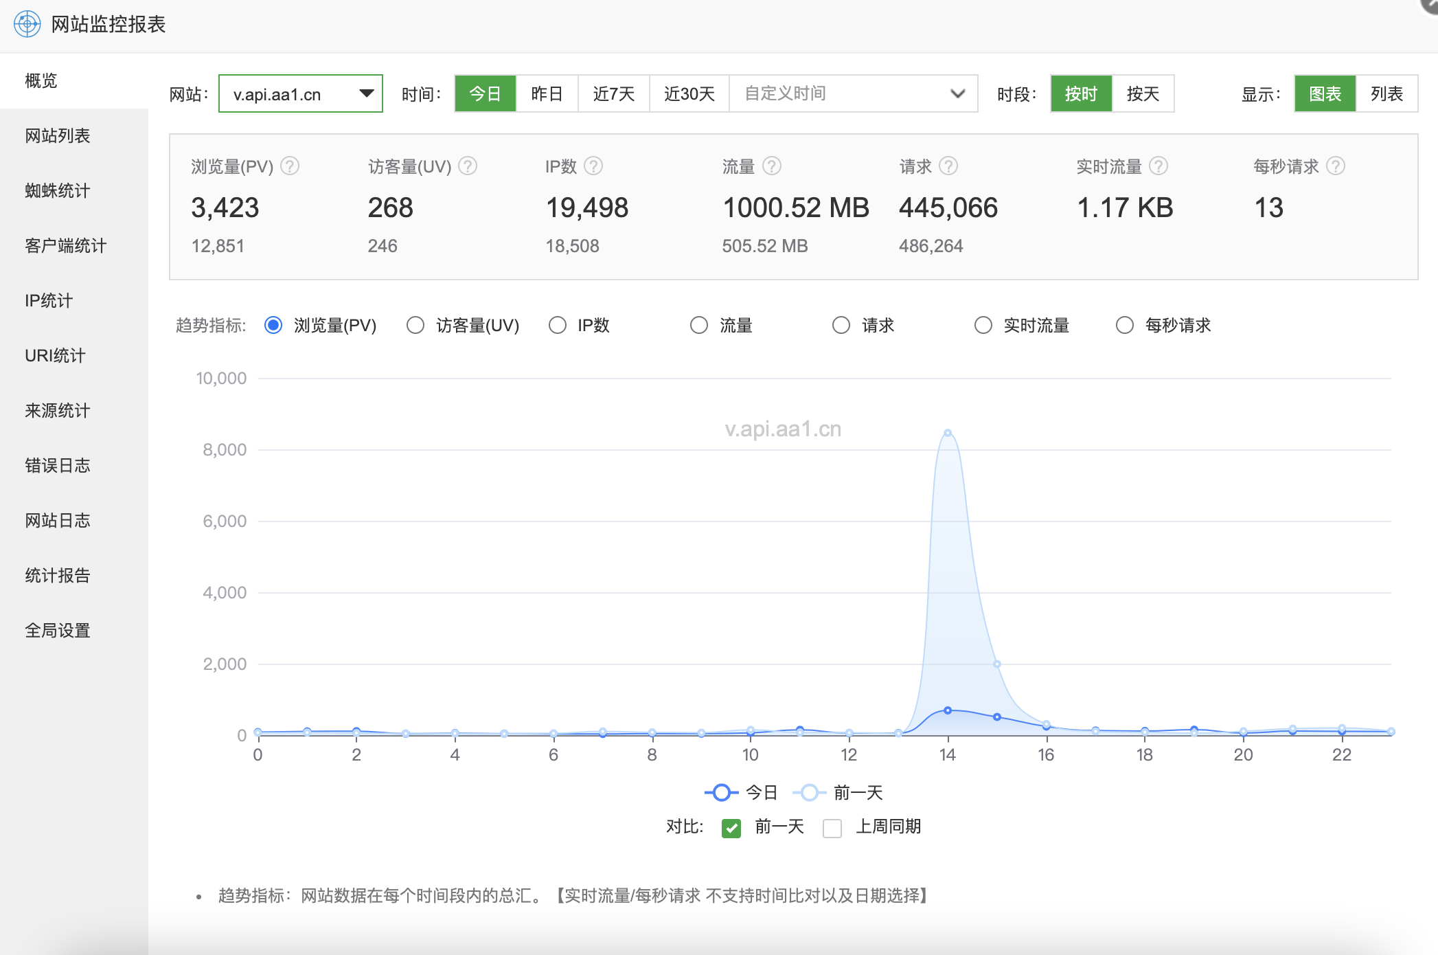Show data as 图表 chart

(x=1325, y=93)
